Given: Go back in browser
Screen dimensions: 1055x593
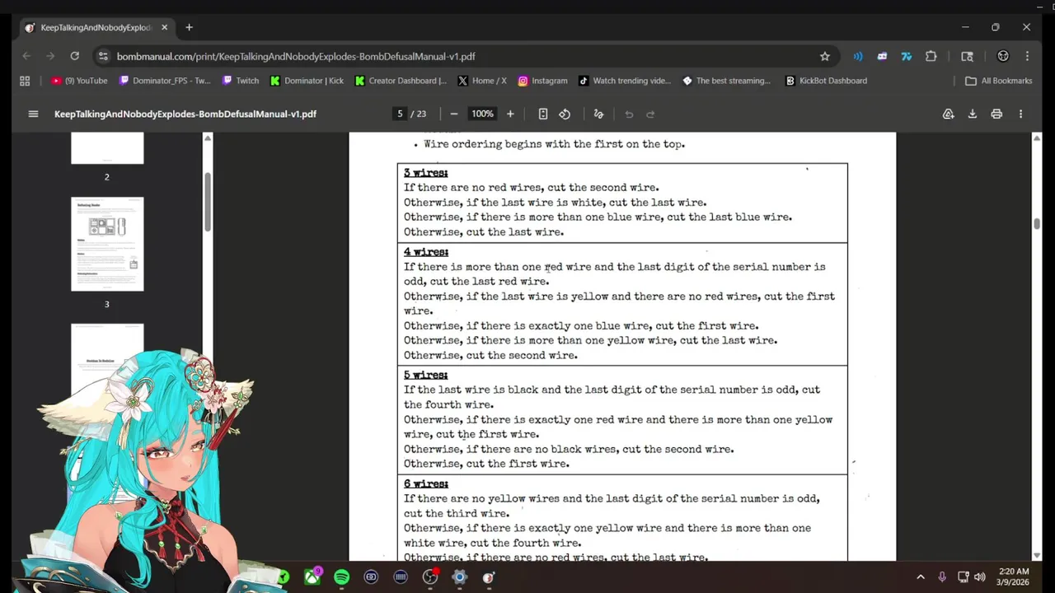Looking at the screenshot, I should pyautogui.click(x=26, y=56).
